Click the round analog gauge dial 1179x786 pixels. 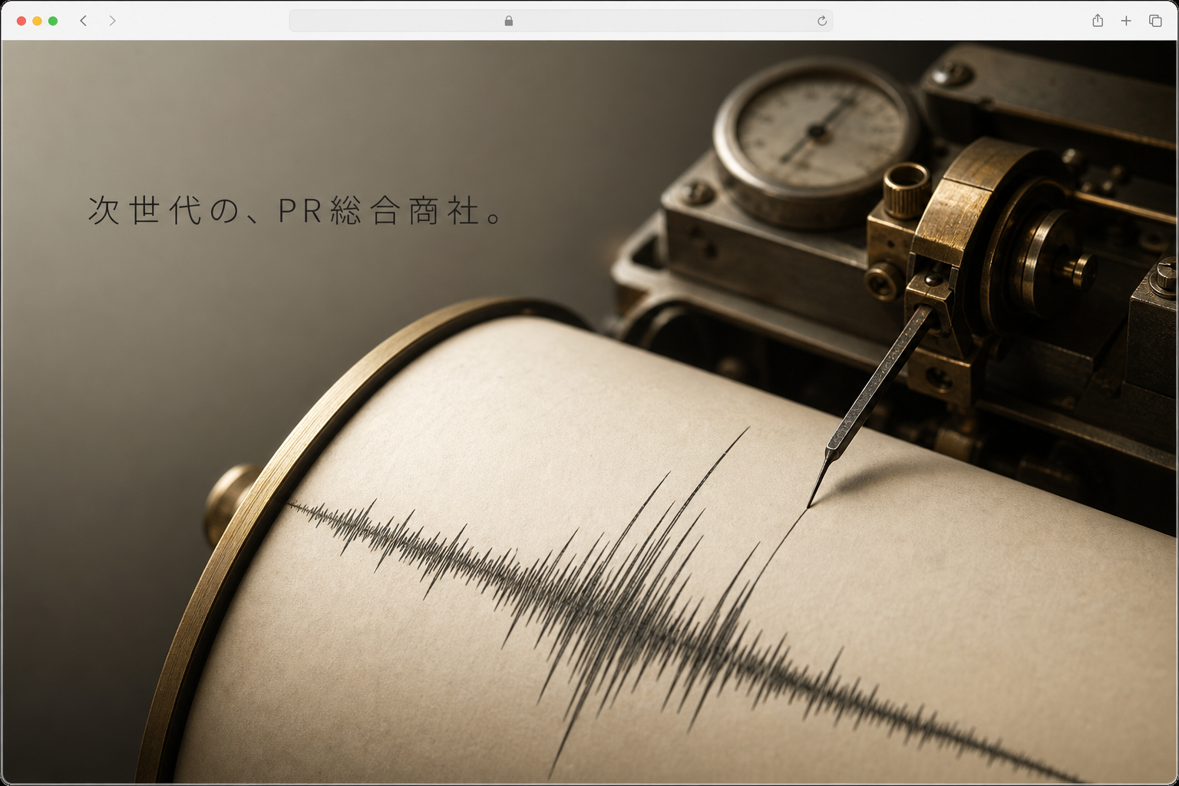click(817, 135)
